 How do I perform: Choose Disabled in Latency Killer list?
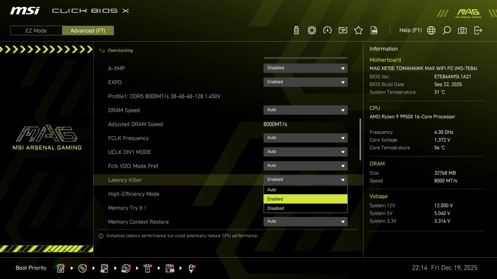click(306, 208)
